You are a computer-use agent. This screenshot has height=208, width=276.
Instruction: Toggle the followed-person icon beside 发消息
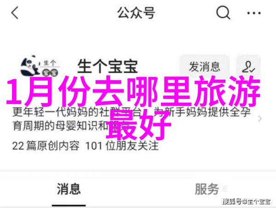point(248,67)
